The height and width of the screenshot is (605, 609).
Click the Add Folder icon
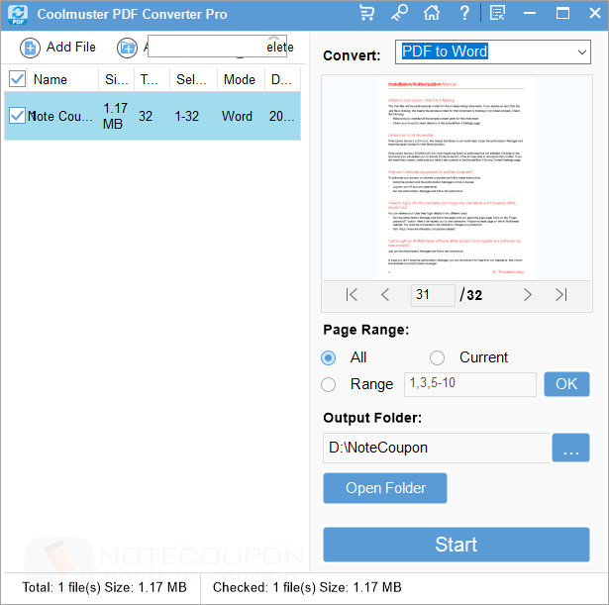128,49
